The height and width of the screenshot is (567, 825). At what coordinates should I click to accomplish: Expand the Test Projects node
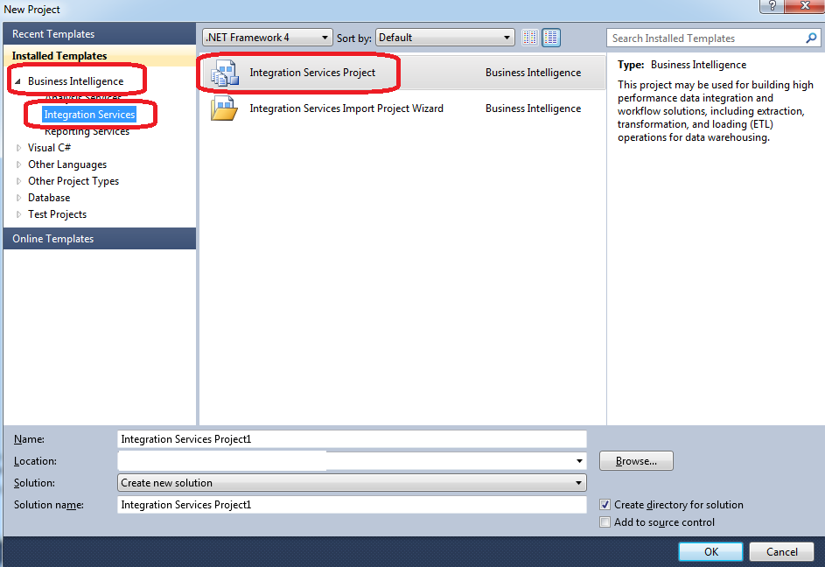(18, 214)
